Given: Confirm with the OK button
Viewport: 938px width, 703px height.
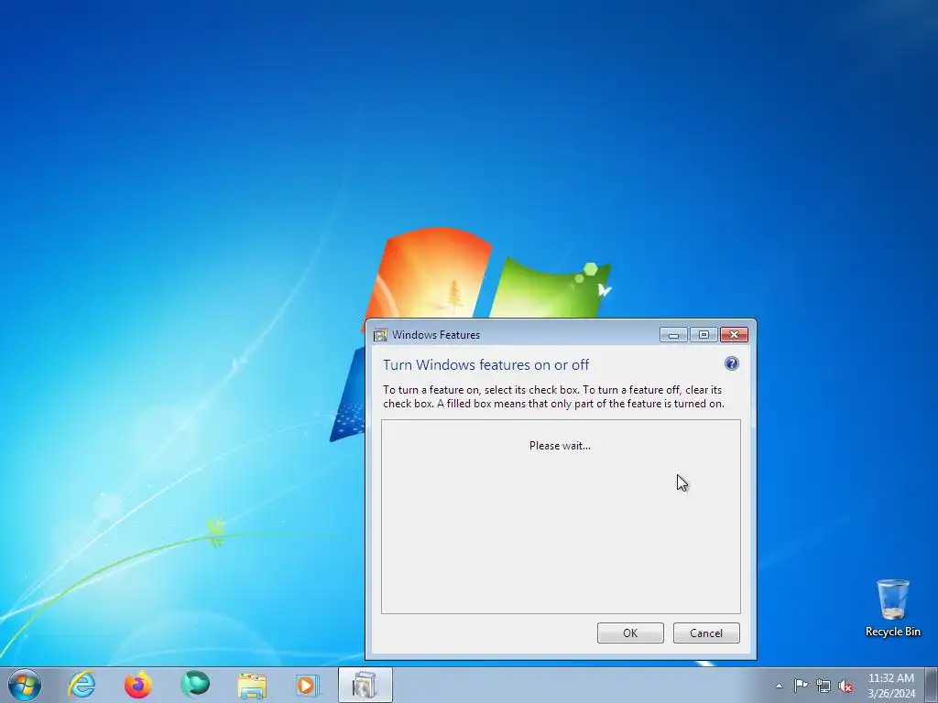Looking at the screenshot, I should click(630, 633).
